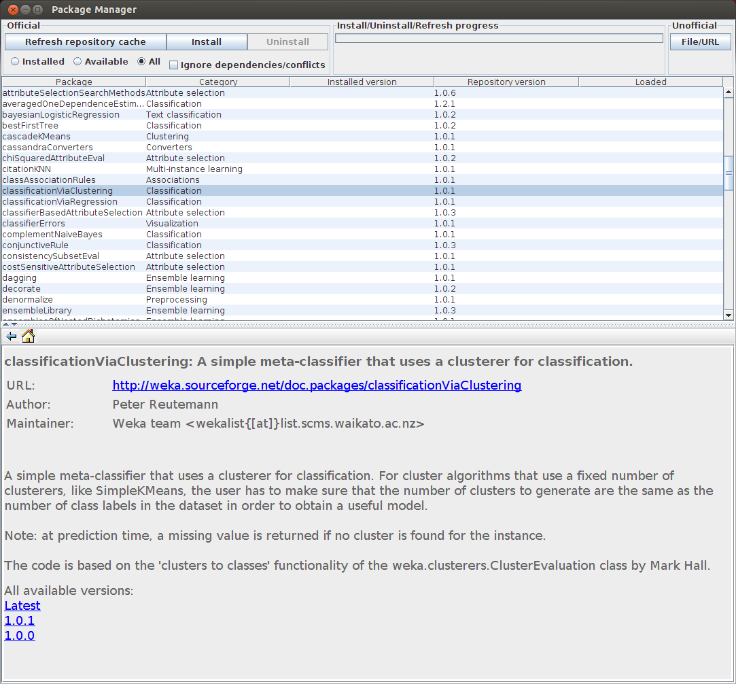
Task: Select cascadeKMeans package row
Action: (362, 136)
